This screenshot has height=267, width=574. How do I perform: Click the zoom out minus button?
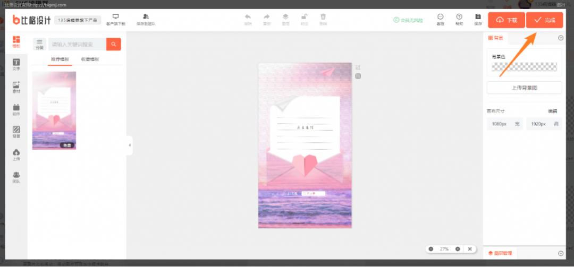pyautogui.click(x=430, y=249)
